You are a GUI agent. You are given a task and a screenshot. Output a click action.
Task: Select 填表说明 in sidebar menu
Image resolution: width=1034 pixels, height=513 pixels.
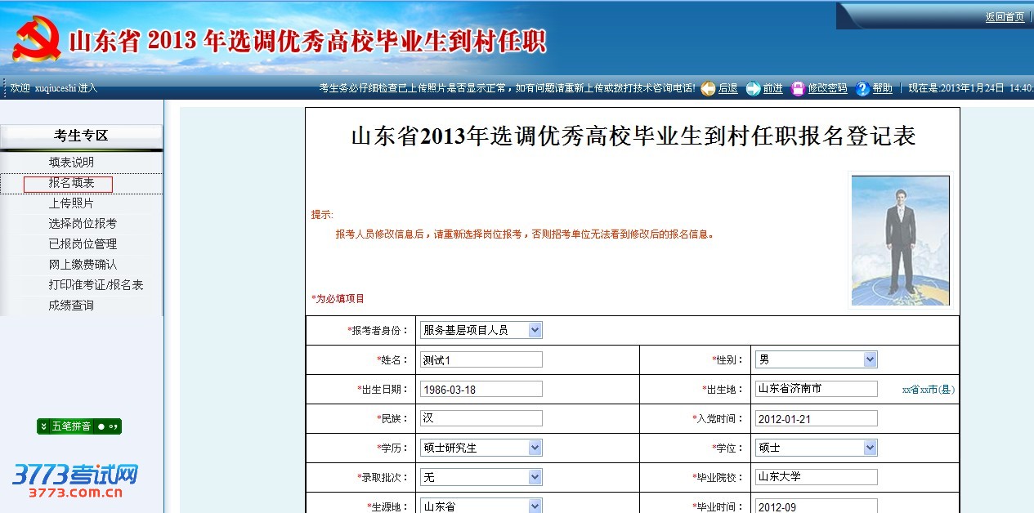71,163
